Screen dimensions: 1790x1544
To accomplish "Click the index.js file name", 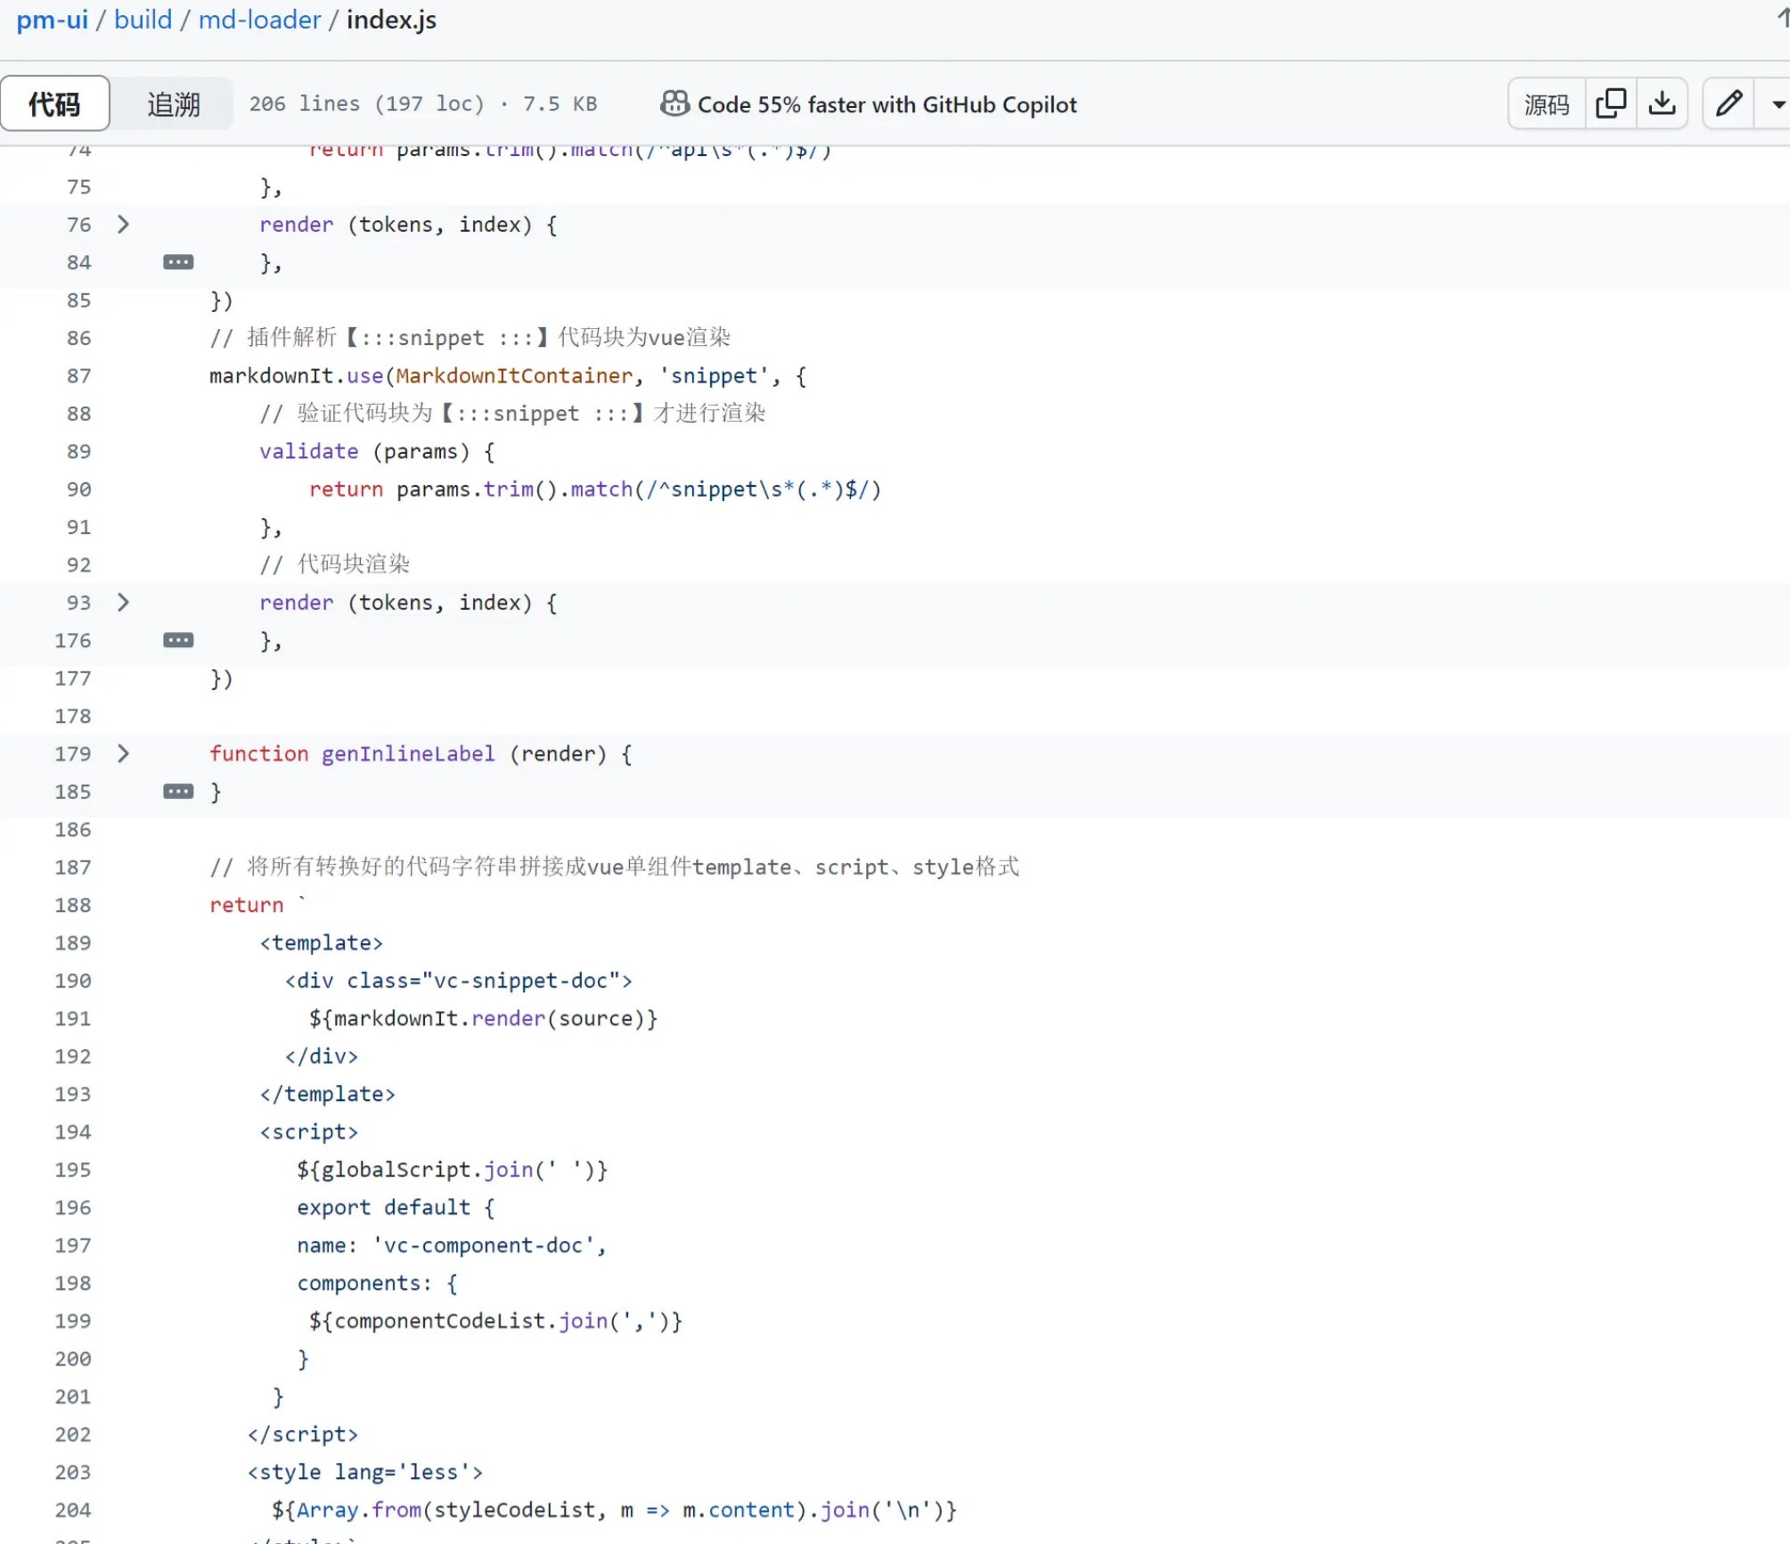I will 391,20.
